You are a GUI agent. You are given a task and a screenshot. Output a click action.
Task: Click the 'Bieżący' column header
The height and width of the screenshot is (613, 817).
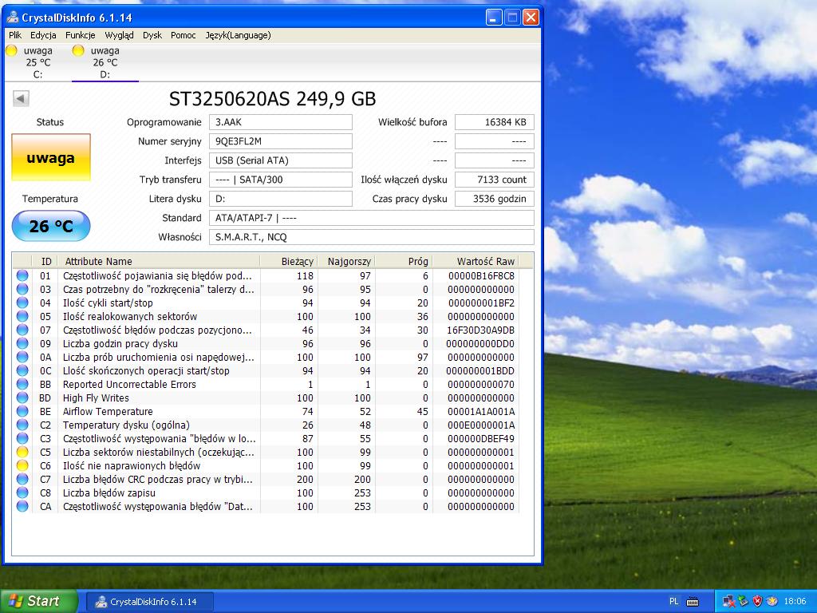pyautogui.click(x=289, y=261)
